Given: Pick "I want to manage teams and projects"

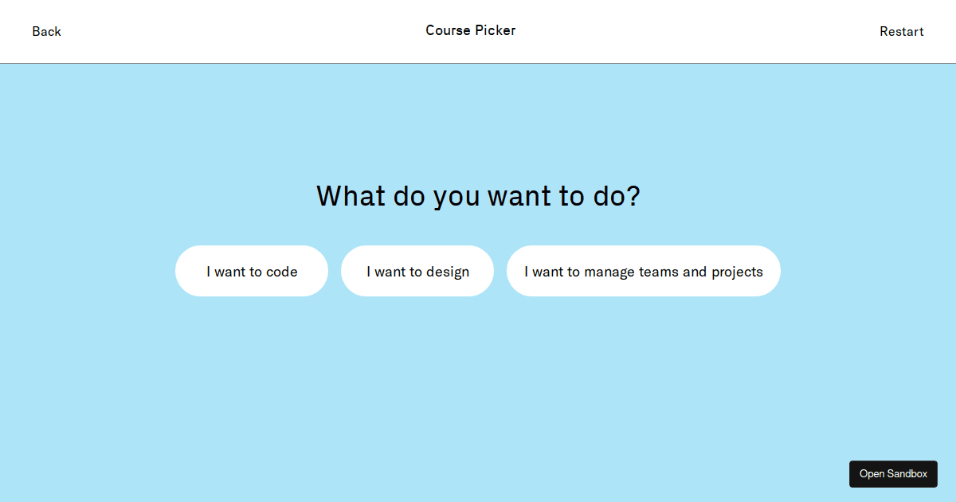Looking at the screenshot, I should [x=644, y=271].
